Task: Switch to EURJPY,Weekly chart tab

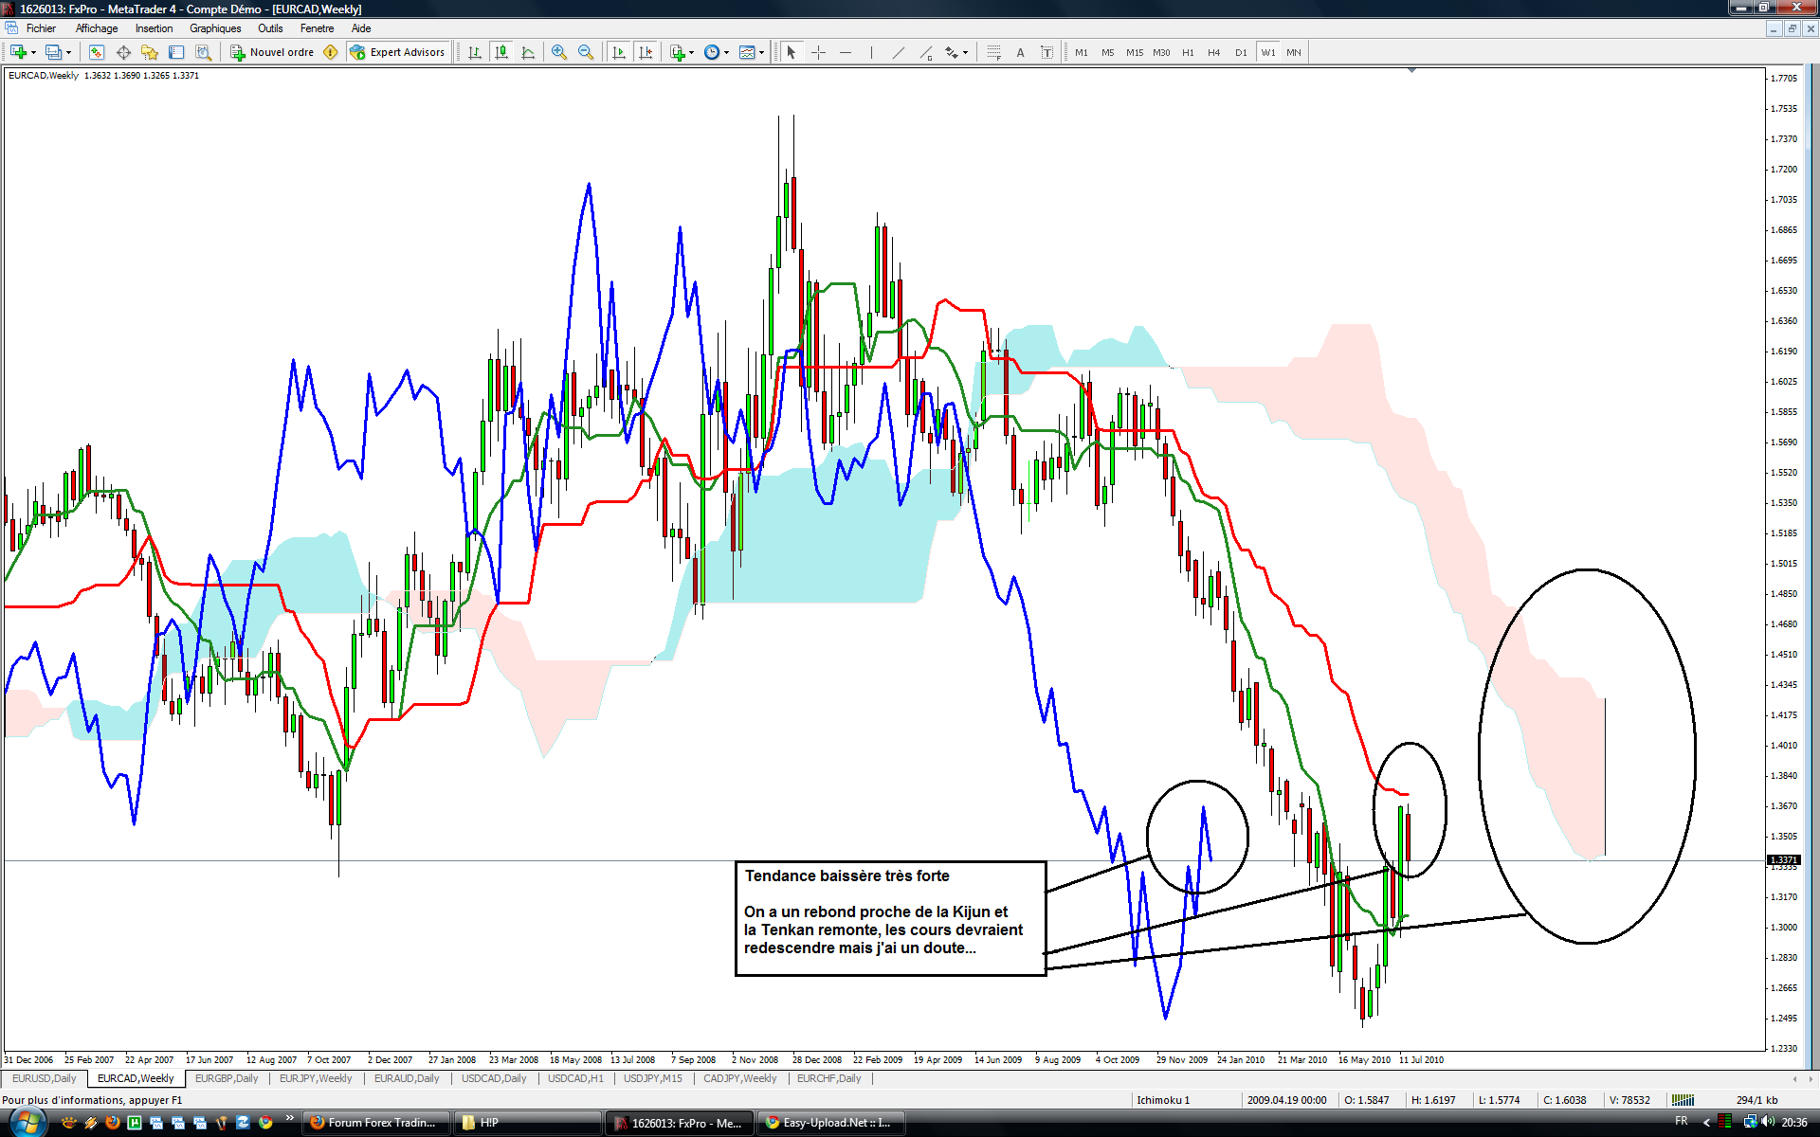Action: coord(316,1078)
